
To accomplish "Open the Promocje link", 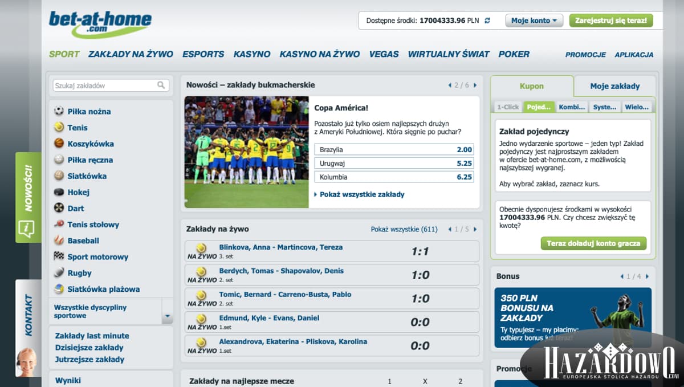I will [585, 55].
